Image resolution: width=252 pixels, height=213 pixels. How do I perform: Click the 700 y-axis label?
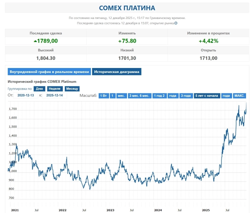pos(11,198)
